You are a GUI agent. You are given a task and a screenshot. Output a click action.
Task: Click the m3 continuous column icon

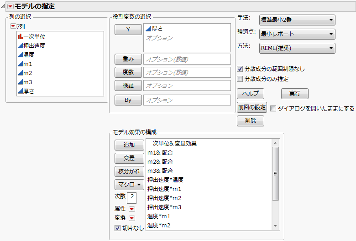pos(21,82)
